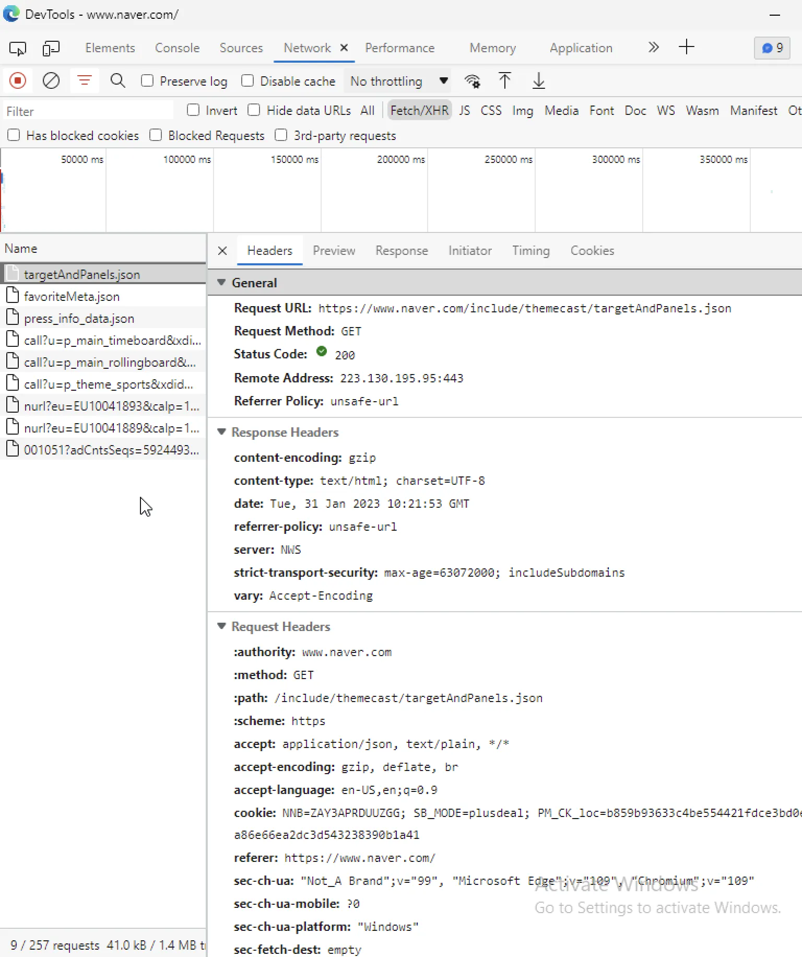Click the network Filter text field
Viewport: 802px width, 957px height.
88,111
